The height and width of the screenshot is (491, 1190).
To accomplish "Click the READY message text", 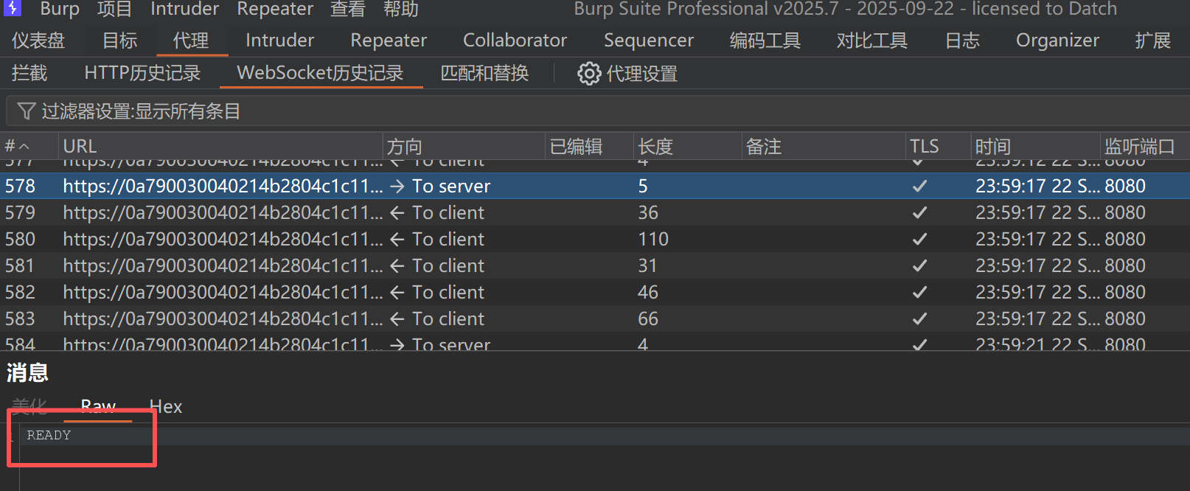I will tap(49, 436).
